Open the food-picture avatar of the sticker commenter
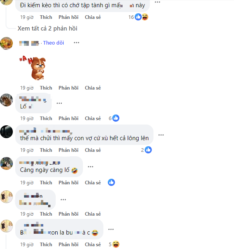 tap(6, 43)
